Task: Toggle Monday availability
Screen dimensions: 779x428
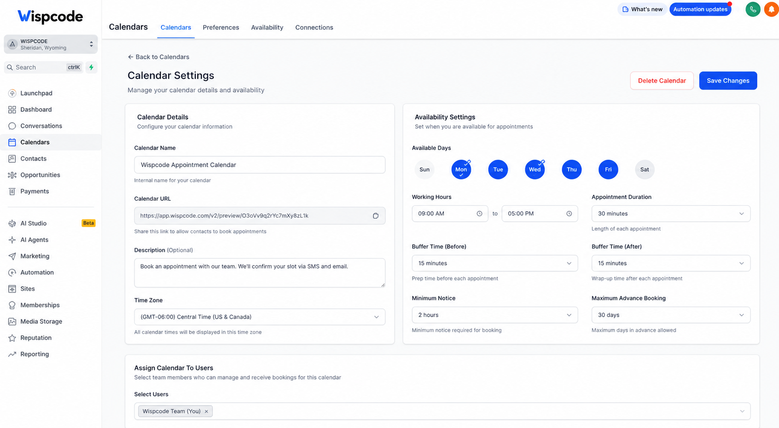Action: [461, 169]
